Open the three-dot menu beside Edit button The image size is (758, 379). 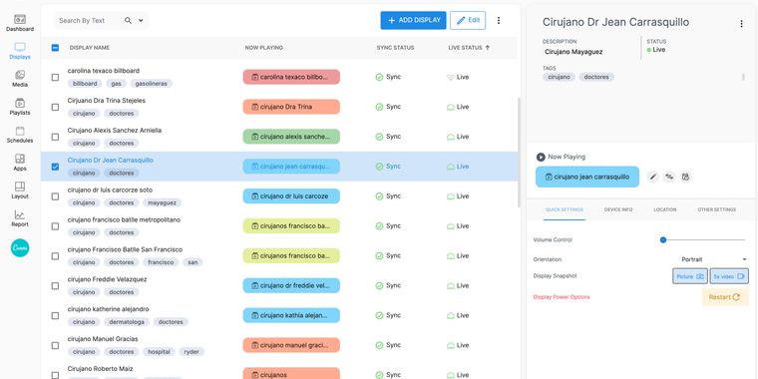[499, 20]
